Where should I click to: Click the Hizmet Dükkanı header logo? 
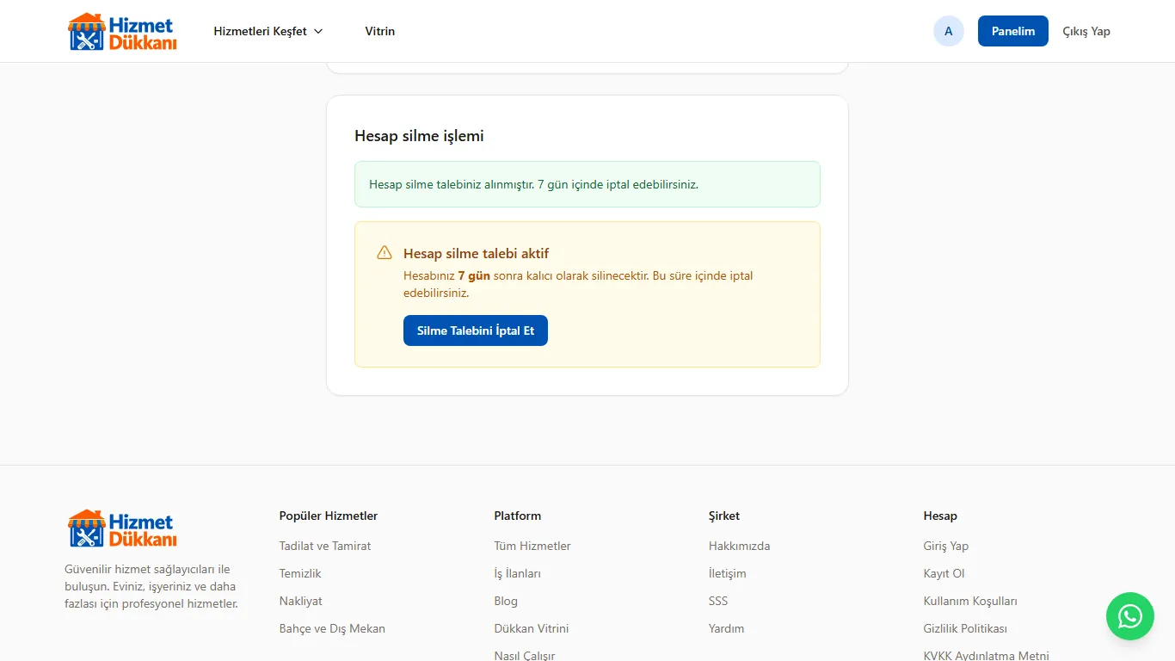(x=122, y=31)
